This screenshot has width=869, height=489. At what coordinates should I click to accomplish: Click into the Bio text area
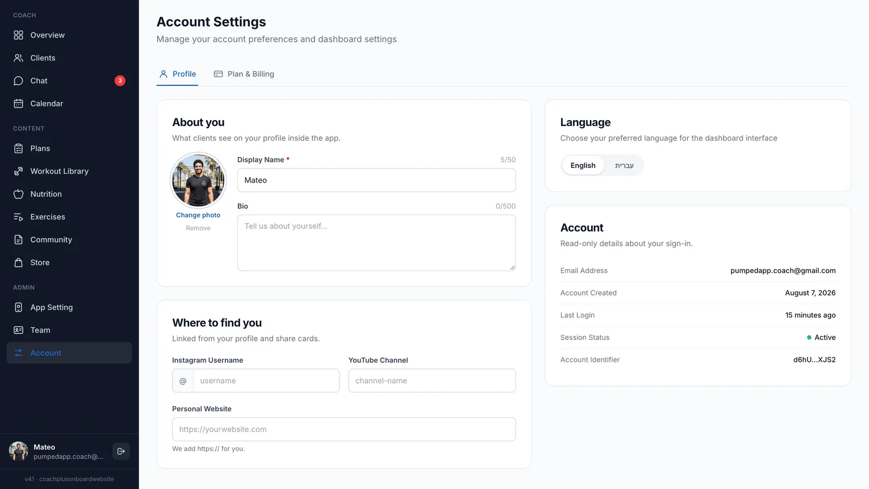[x=376, y=243]
